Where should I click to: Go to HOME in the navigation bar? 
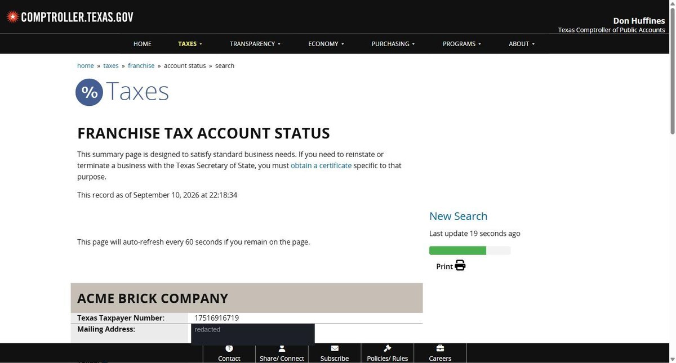pos(143,44)
